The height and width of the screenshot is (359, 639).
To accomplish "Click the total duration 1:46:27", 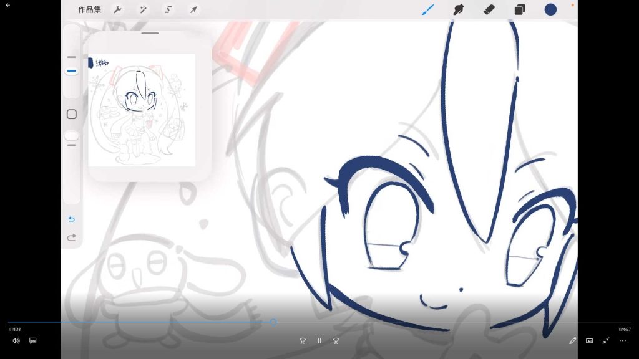I will click(x=624, y=329).
